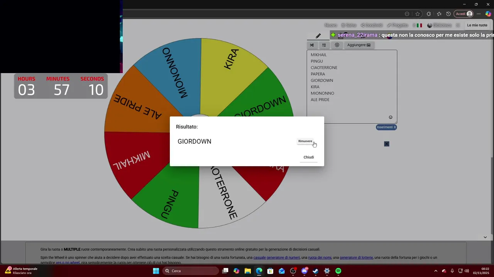The image size is (494, 277).
Task: Select the pencil edit entries tab
Action: point(318,36)
